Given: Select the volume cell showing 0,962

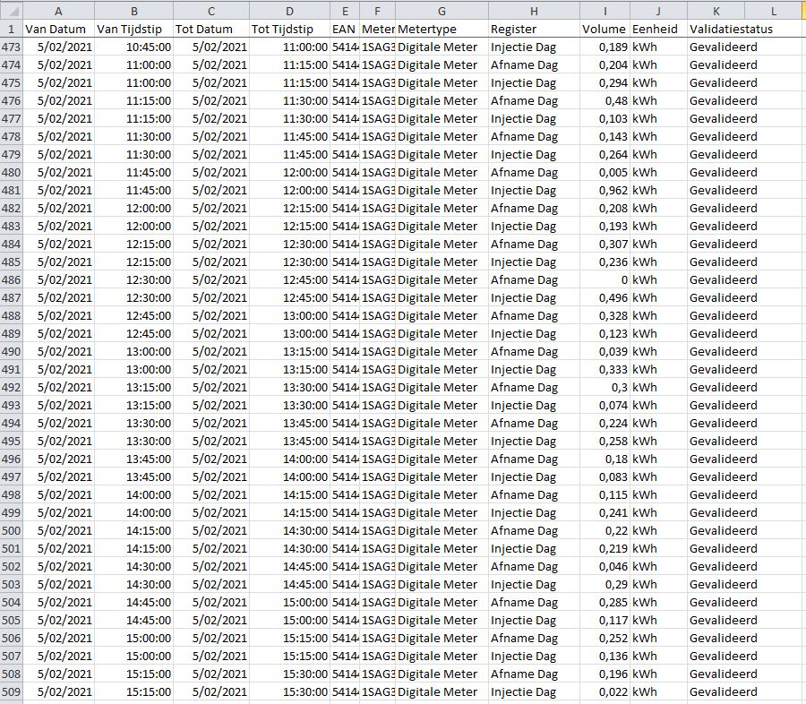Looking at the screenshot, I should point(604,190).
